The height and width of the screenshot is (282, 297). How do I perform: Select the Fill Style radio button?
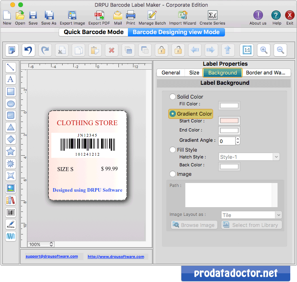coord(173,150)
